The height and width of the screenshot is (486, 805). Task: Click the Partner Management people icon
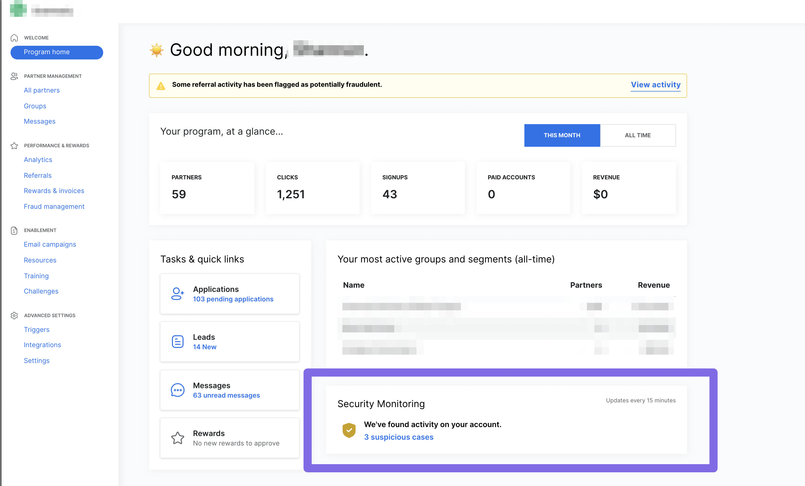coord(14,76)
